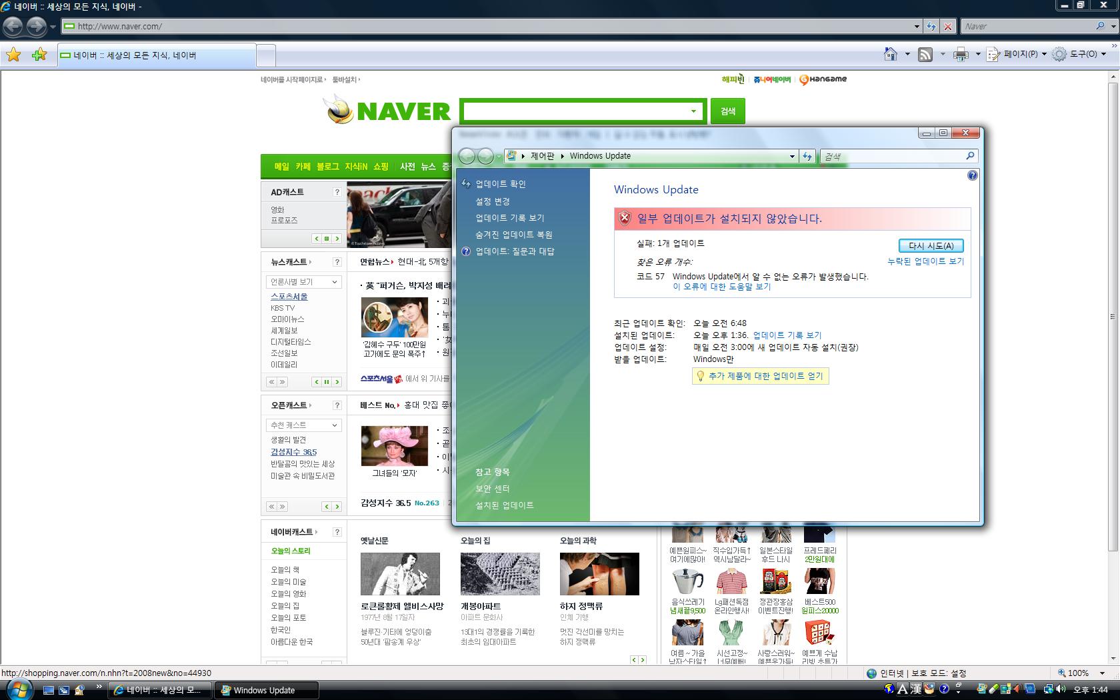Click the RSS feeds icon in the IE toolbar

(x=925, y=55)
